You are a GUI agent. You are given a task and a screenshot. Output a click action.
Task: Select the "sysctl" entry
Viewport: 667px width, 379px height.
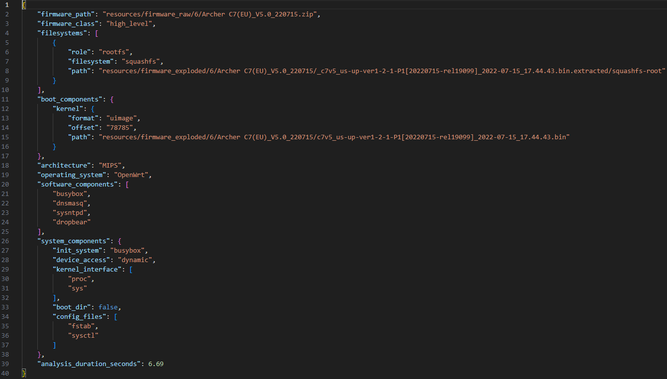[x=84, y=335]
